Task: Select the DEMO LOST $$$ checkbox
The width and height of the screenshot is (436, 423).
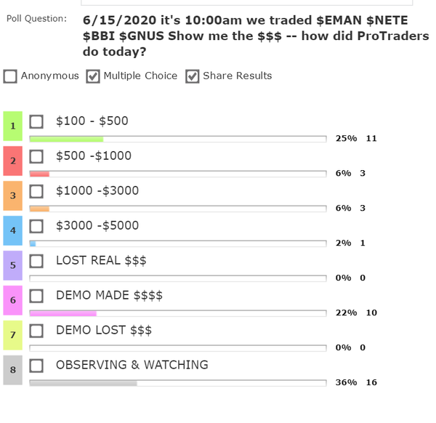Action: point(37,331)
